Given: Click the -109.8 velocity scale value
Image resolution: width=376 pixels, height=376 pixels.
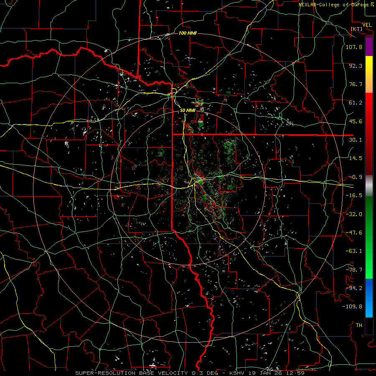Looking at the screenshot, I should point(352,307).
